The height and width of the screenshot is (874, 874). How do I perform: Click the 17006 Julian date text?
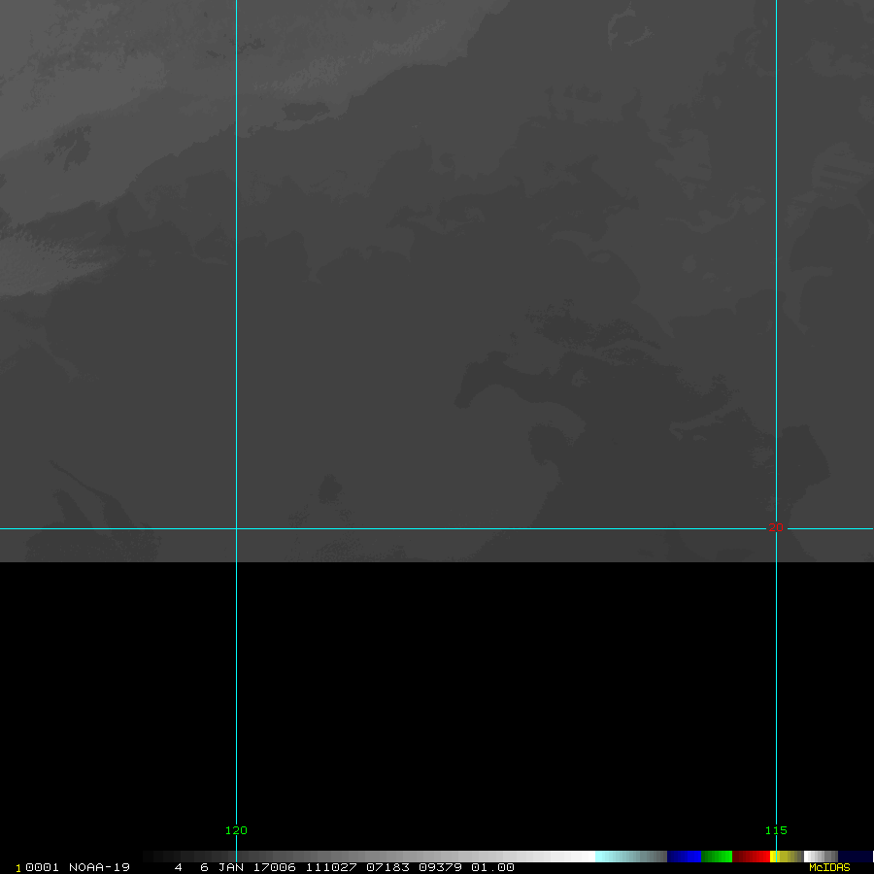[274, 867]
